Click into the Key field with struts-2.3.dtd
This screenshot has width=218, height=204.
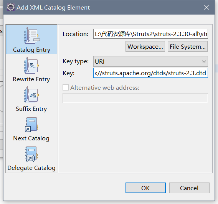150,73
